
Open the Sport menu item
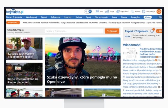pyautogui.click(x=88, y=17)
